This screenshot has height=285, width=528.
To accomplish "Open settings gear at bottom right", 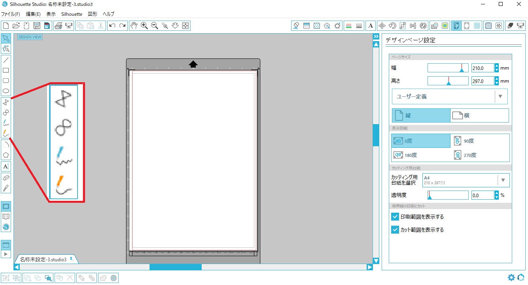I will 511,277.
